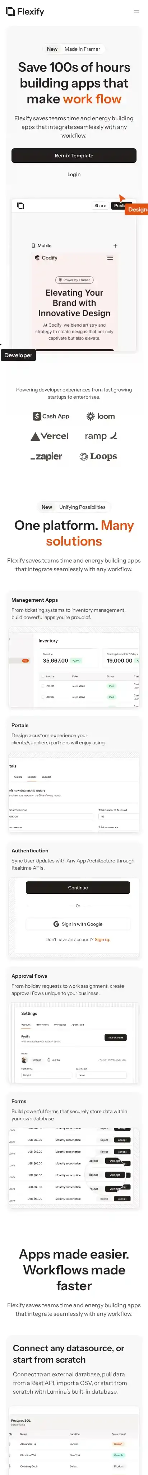Click the Design department tag
Screen dimensions: 148x1475
[x=118, y=1444]
